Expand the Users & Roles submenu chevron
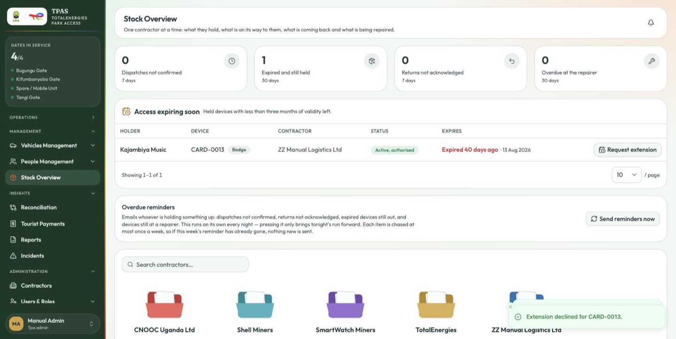The image size is (676, 339). (x=93, y=301)
